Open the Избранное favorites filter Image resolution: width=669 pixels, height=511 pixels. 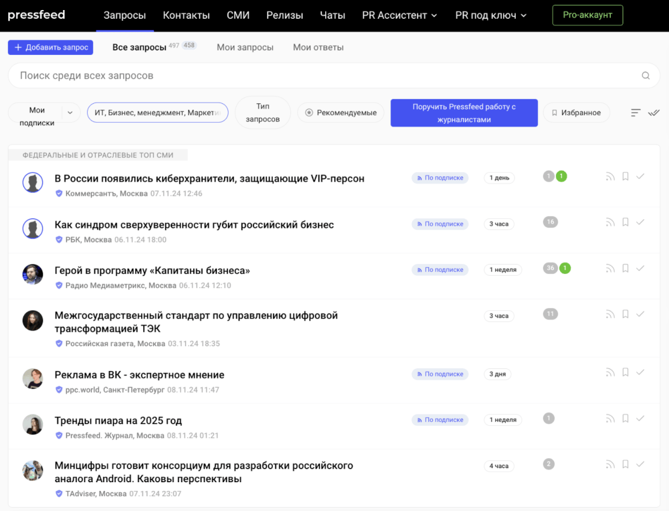tap(576, 113)
